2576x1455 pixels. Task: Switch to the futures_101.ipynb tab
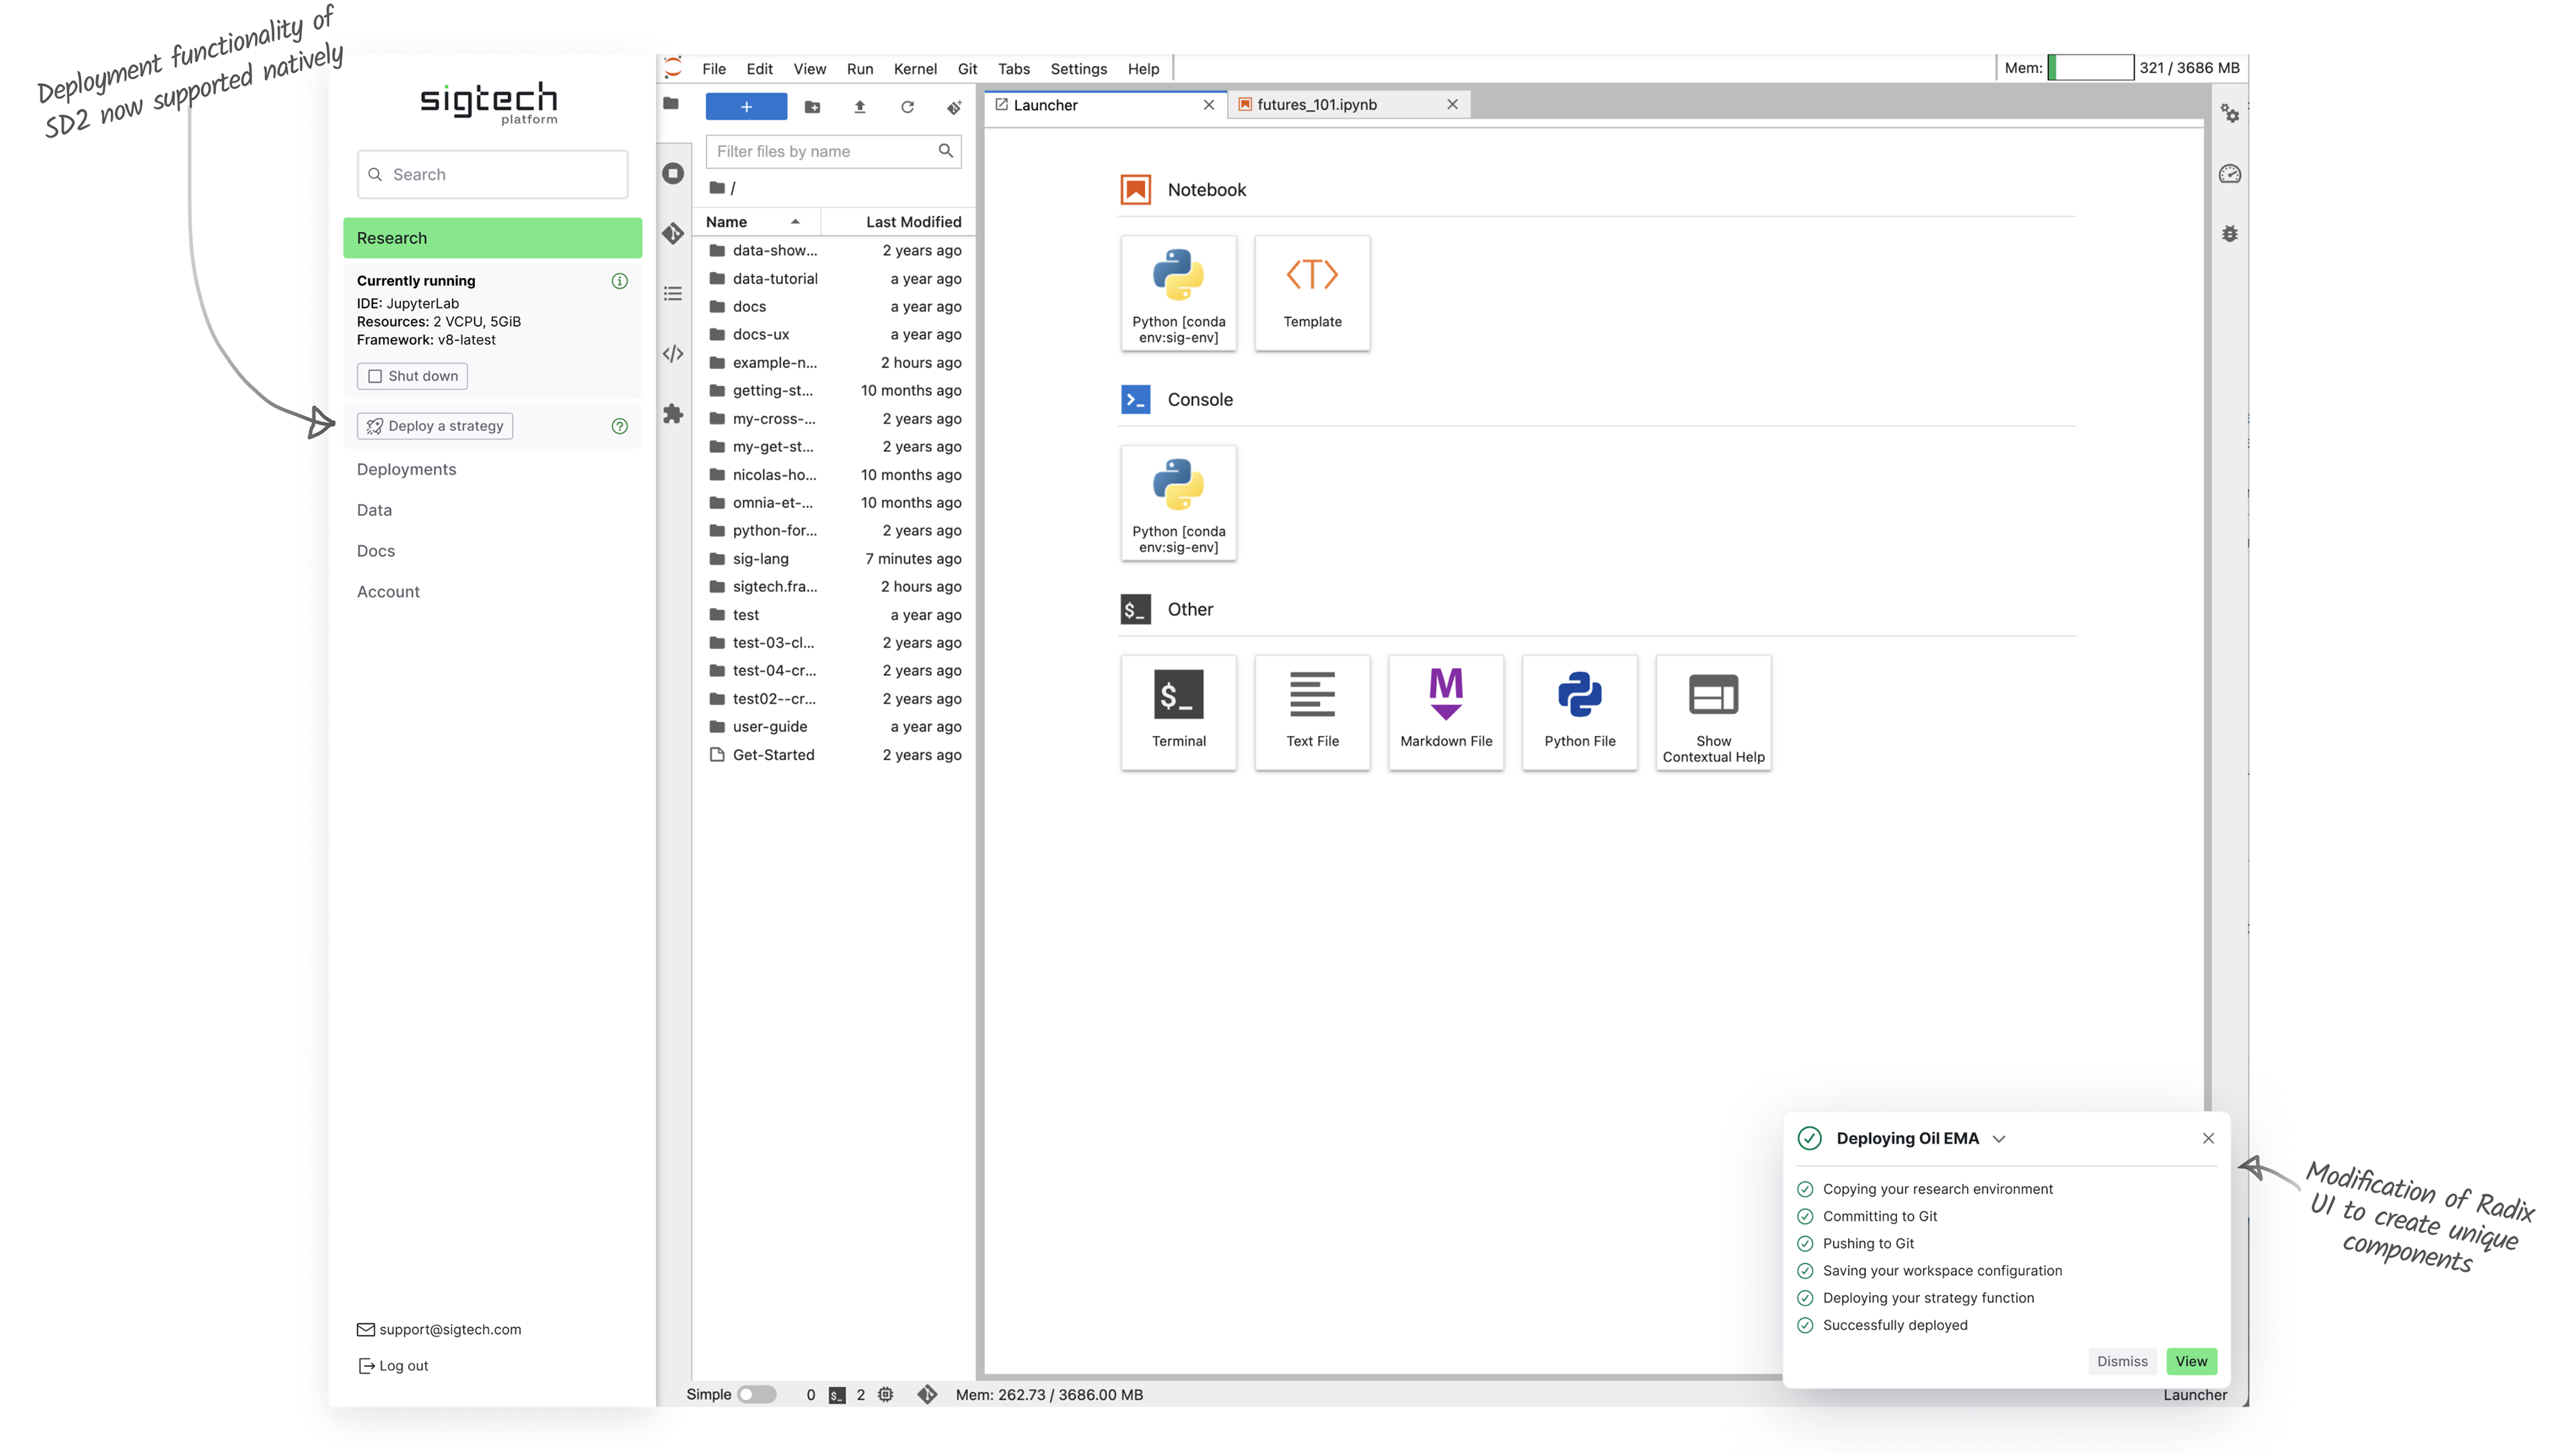point(1316,104)
